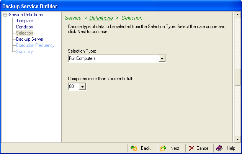Follow the Definitions breadcrumb link
Image resolution: width=242 pixels, height=154 pixels.
101,18
